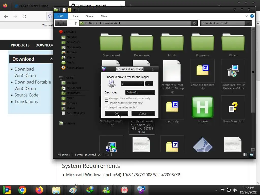Open PRODUCTS menu on WinCDEmu site
Screen dimensions: 260x195
(20, 45)
